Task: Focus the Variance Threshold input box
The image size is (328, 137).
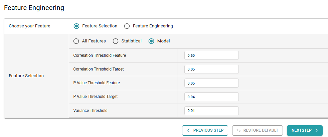Action: 211,111
